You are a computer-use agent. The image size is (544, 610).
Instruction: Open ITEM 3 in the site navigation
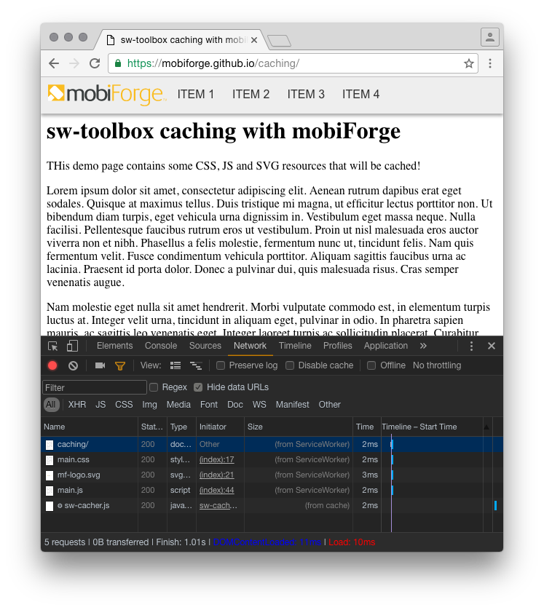(x=306, y=94)
